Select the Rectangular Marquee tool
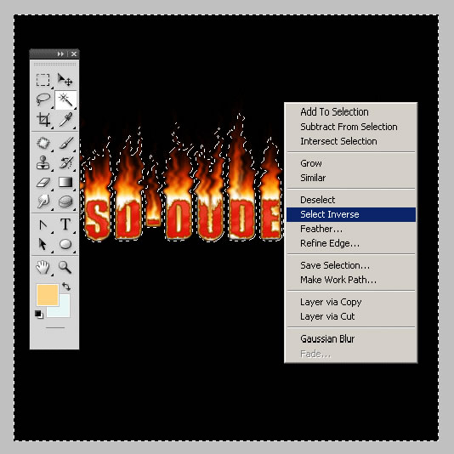The width and height of the screenshot is (454, 454). pyautogui.click(x=43, y=80)
